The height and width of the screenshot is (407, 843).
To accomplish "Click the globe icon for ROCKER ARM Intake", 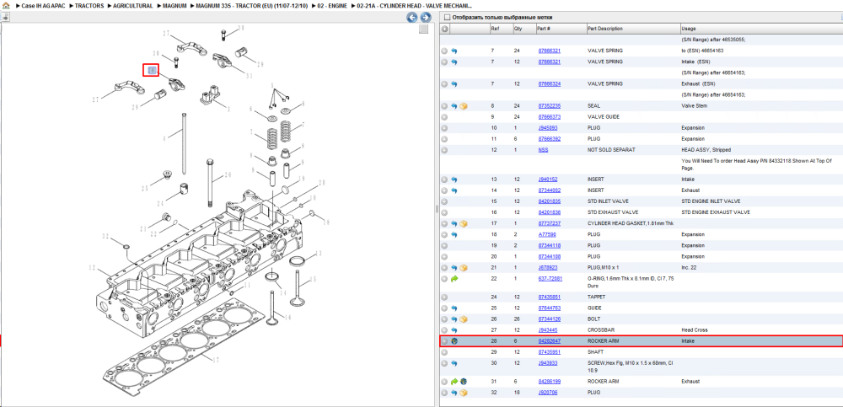I will (454, 341).
